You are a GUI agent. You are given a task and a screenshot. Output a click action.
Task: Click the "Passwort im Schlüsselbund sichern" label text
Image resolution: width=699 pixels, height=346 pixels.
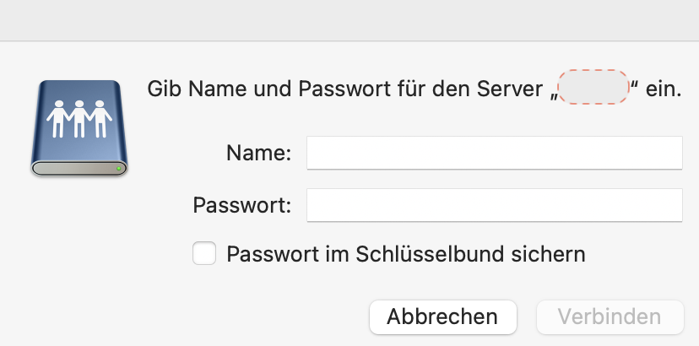click(x=405, y=254)
